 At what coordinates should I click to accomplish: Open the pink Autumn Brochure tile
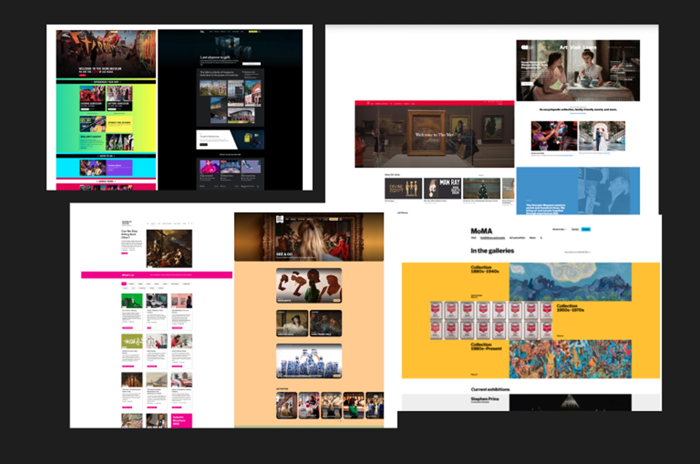[x=182, y=421]
